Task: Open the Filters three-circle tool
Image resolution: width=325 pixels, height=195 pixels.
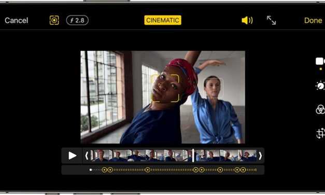Action: [x=320, y=109]
